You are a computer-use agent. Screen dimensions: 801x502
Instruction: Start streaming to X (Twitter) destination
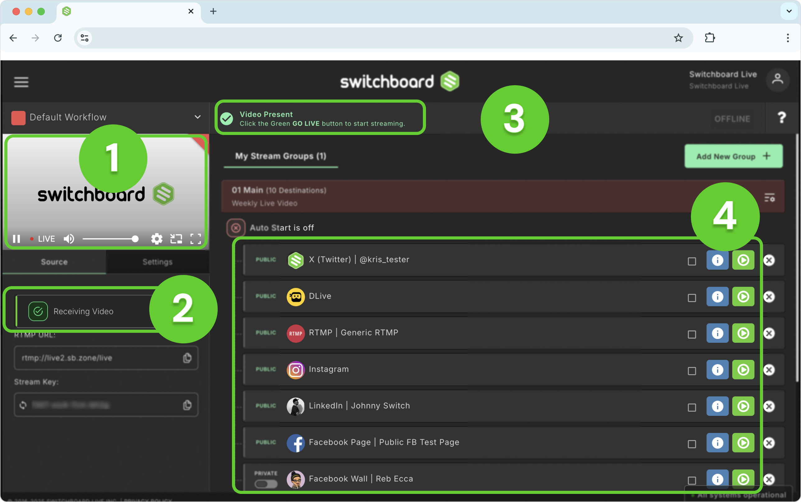click(743, 260)
